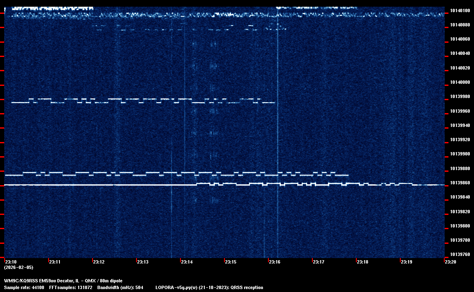
Task: Click the date text (2026-02-05)
Action: 18,267
